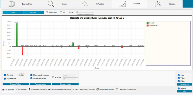Switch to the Search tab

coord(57,4)
